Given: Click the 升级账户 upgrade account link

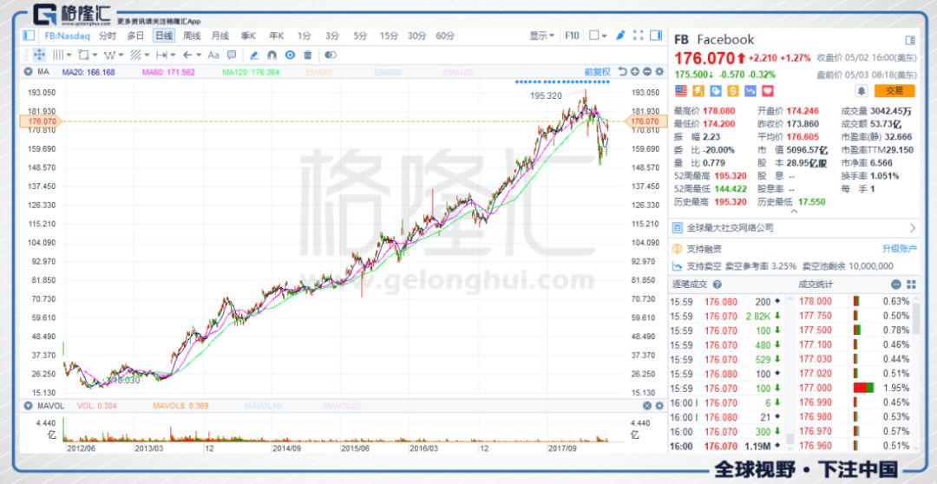Looking at the screenshot, I should pyautogui.click(x=900, y=249).
